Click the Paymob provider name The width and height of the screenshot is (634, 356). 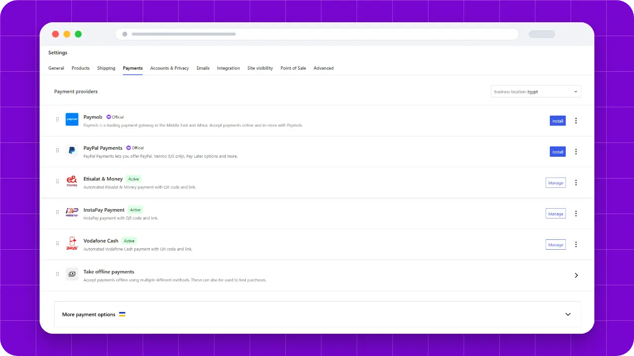coord(93,117)
